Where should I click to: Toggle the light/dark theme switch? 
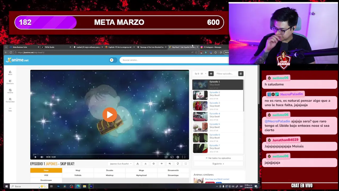click(x=113, y=60)
